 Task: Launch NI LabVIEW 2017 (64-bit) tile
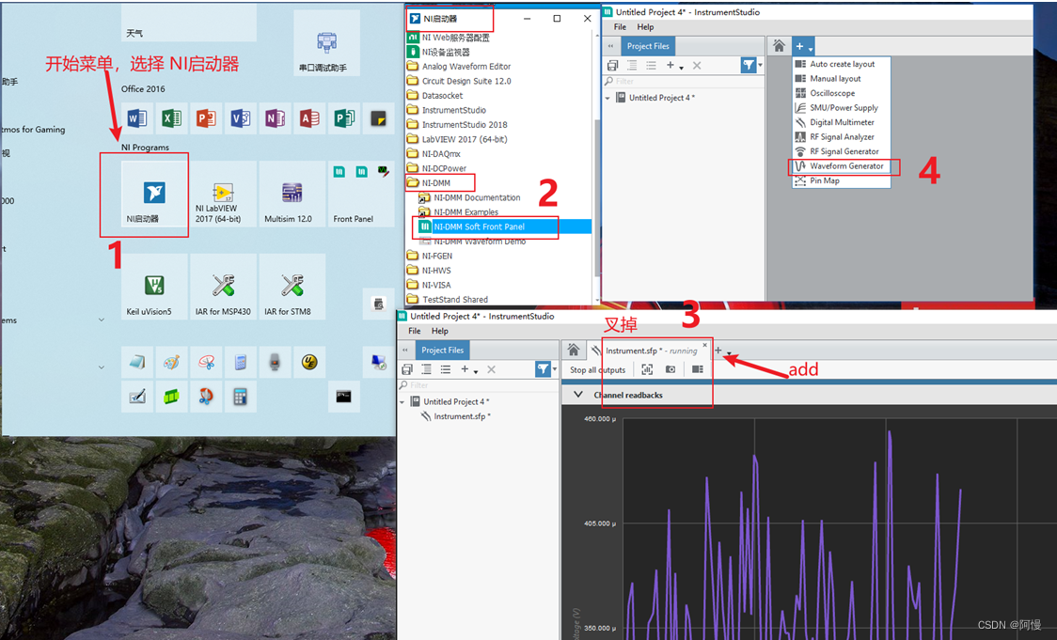(x=223, y=194)
